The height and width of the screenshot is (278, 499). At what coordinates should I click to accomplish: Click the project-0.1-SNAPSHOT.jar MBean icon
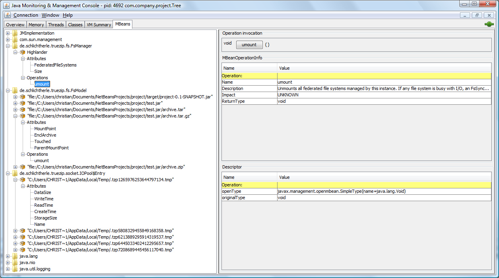[23, 97]
